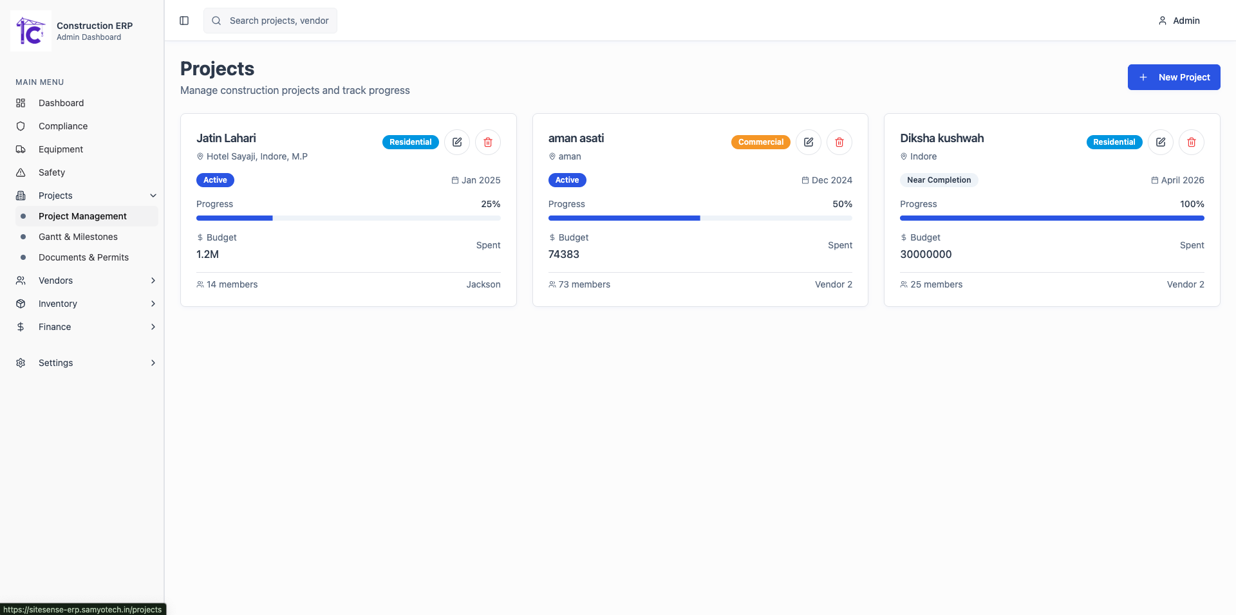This screenshot has width=1236, height=615.
Task: Click the 'Jackson' vendor name
Action: [x=483, y=284]
